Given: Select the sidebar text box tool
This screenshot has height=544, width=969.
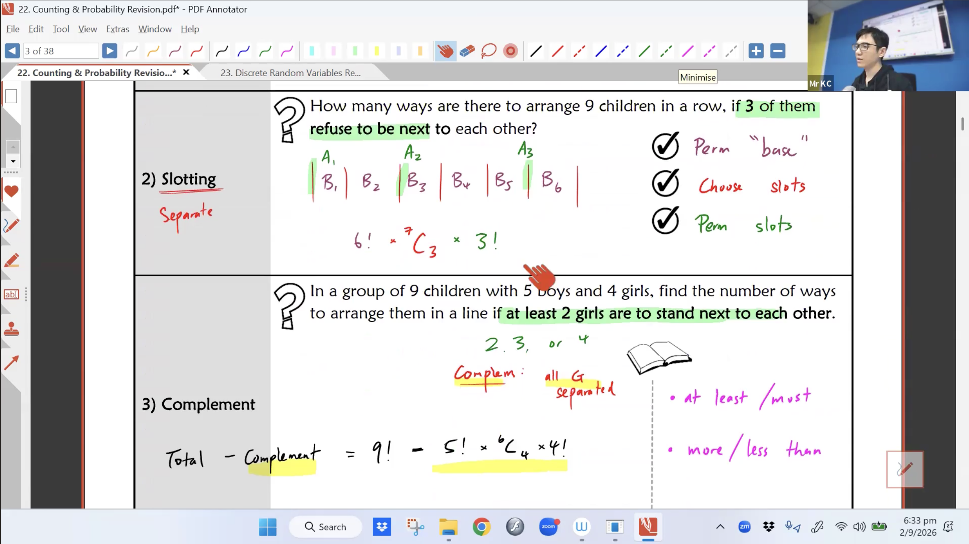Looking at the screenshot, I should pyautogui.click(x=11, y=294).
